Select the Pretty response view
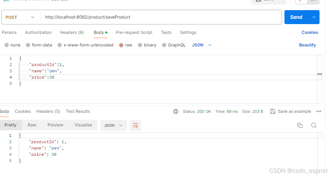The height and width of the screenshot is (176, 329). [11, 125]
